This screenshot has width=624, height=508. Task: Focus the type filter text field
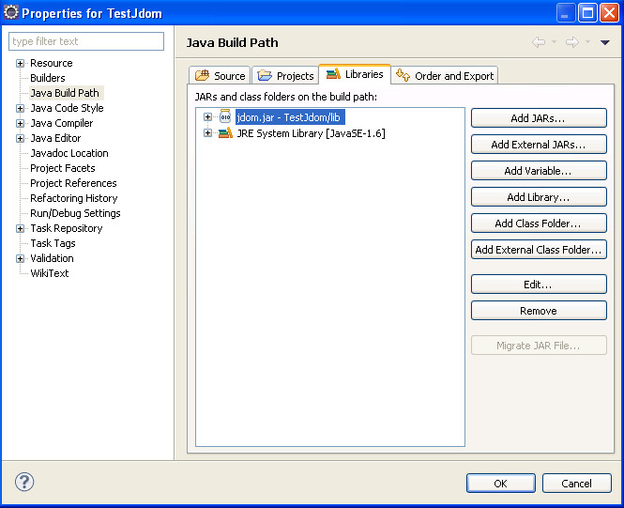point(86,41)
